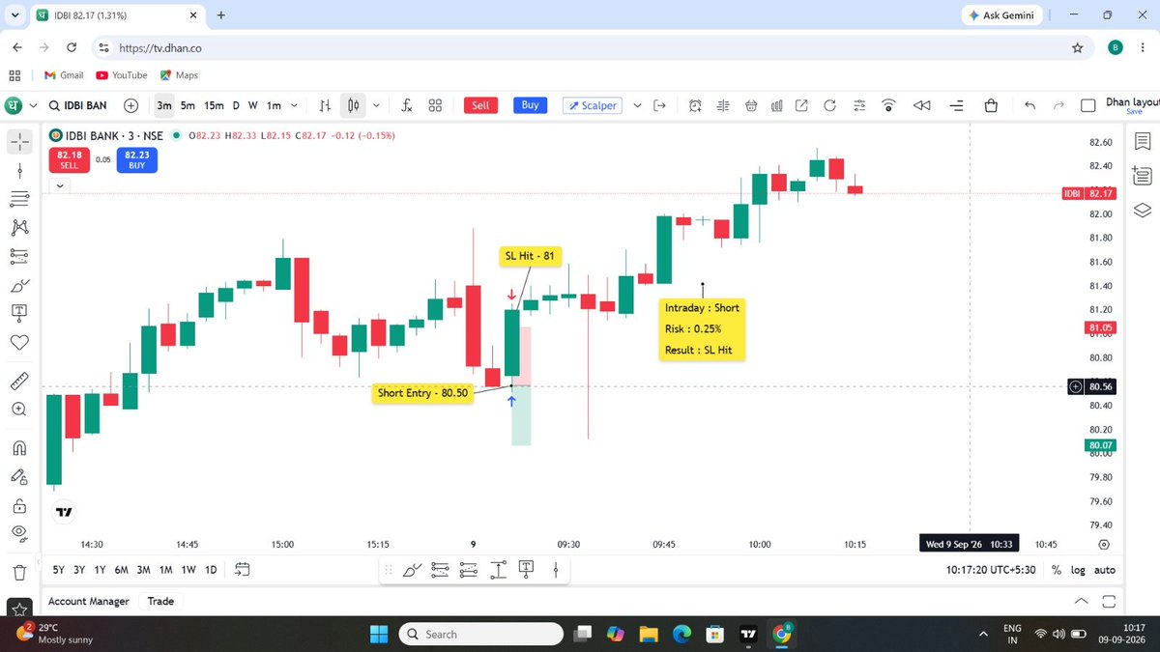This screenshot has height=652, width=1160.
Task: Expand the chart style dropdown arrow
Action: pos(375,105)
